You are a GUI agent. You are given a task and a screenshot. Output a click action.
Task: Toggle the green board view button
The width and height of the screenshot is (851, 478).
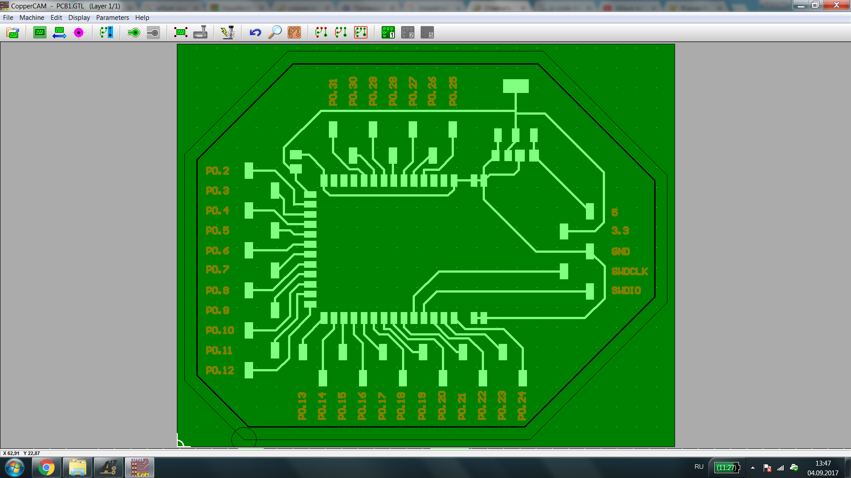tap(40, 33)
